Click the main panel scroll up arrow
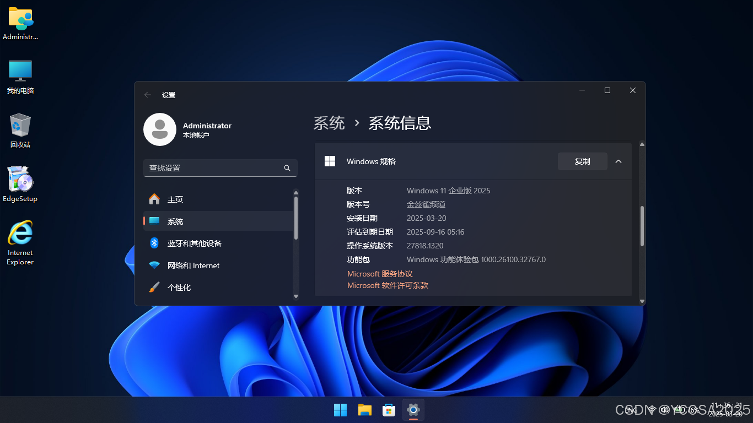This screenshot has height=423, width=753. point(642,144)
